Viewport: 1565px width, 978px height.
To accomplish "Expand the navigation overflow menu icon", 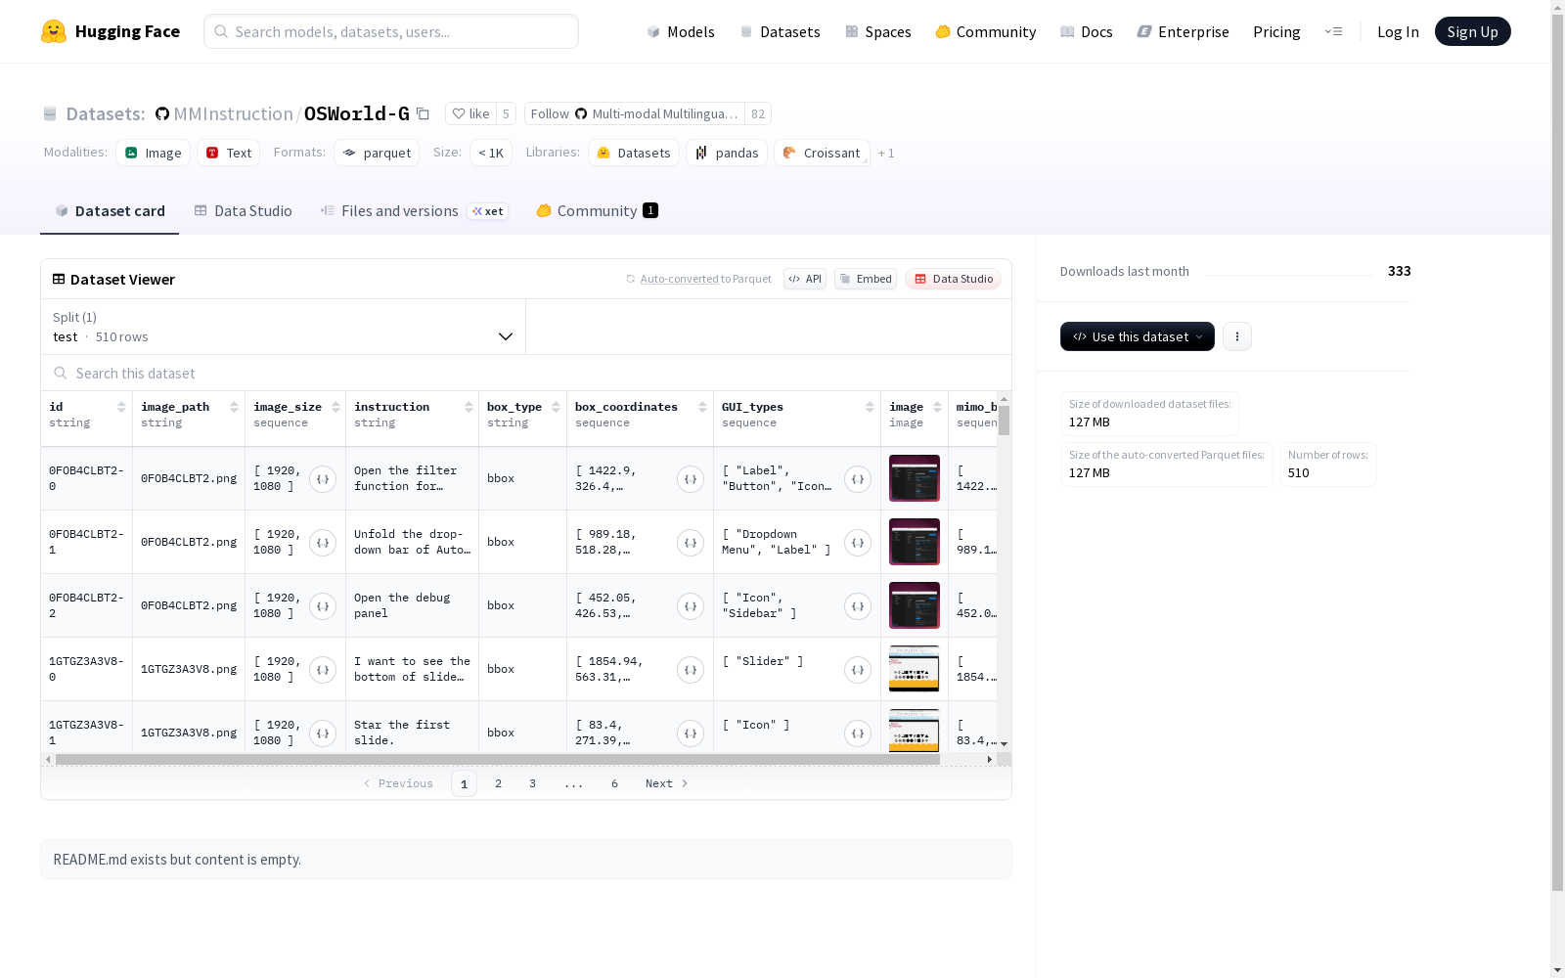I will click(x=1333, y=31).
